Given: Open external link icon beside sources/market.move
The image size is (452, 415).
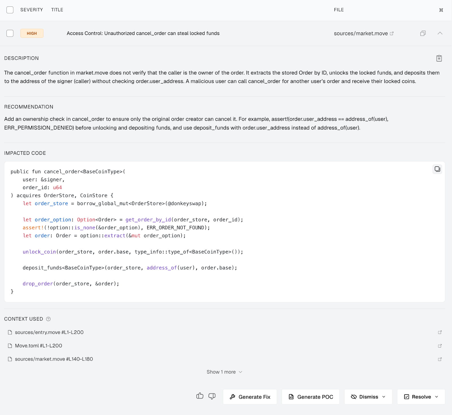Looking at the screenshot, I should click(392, 33).
